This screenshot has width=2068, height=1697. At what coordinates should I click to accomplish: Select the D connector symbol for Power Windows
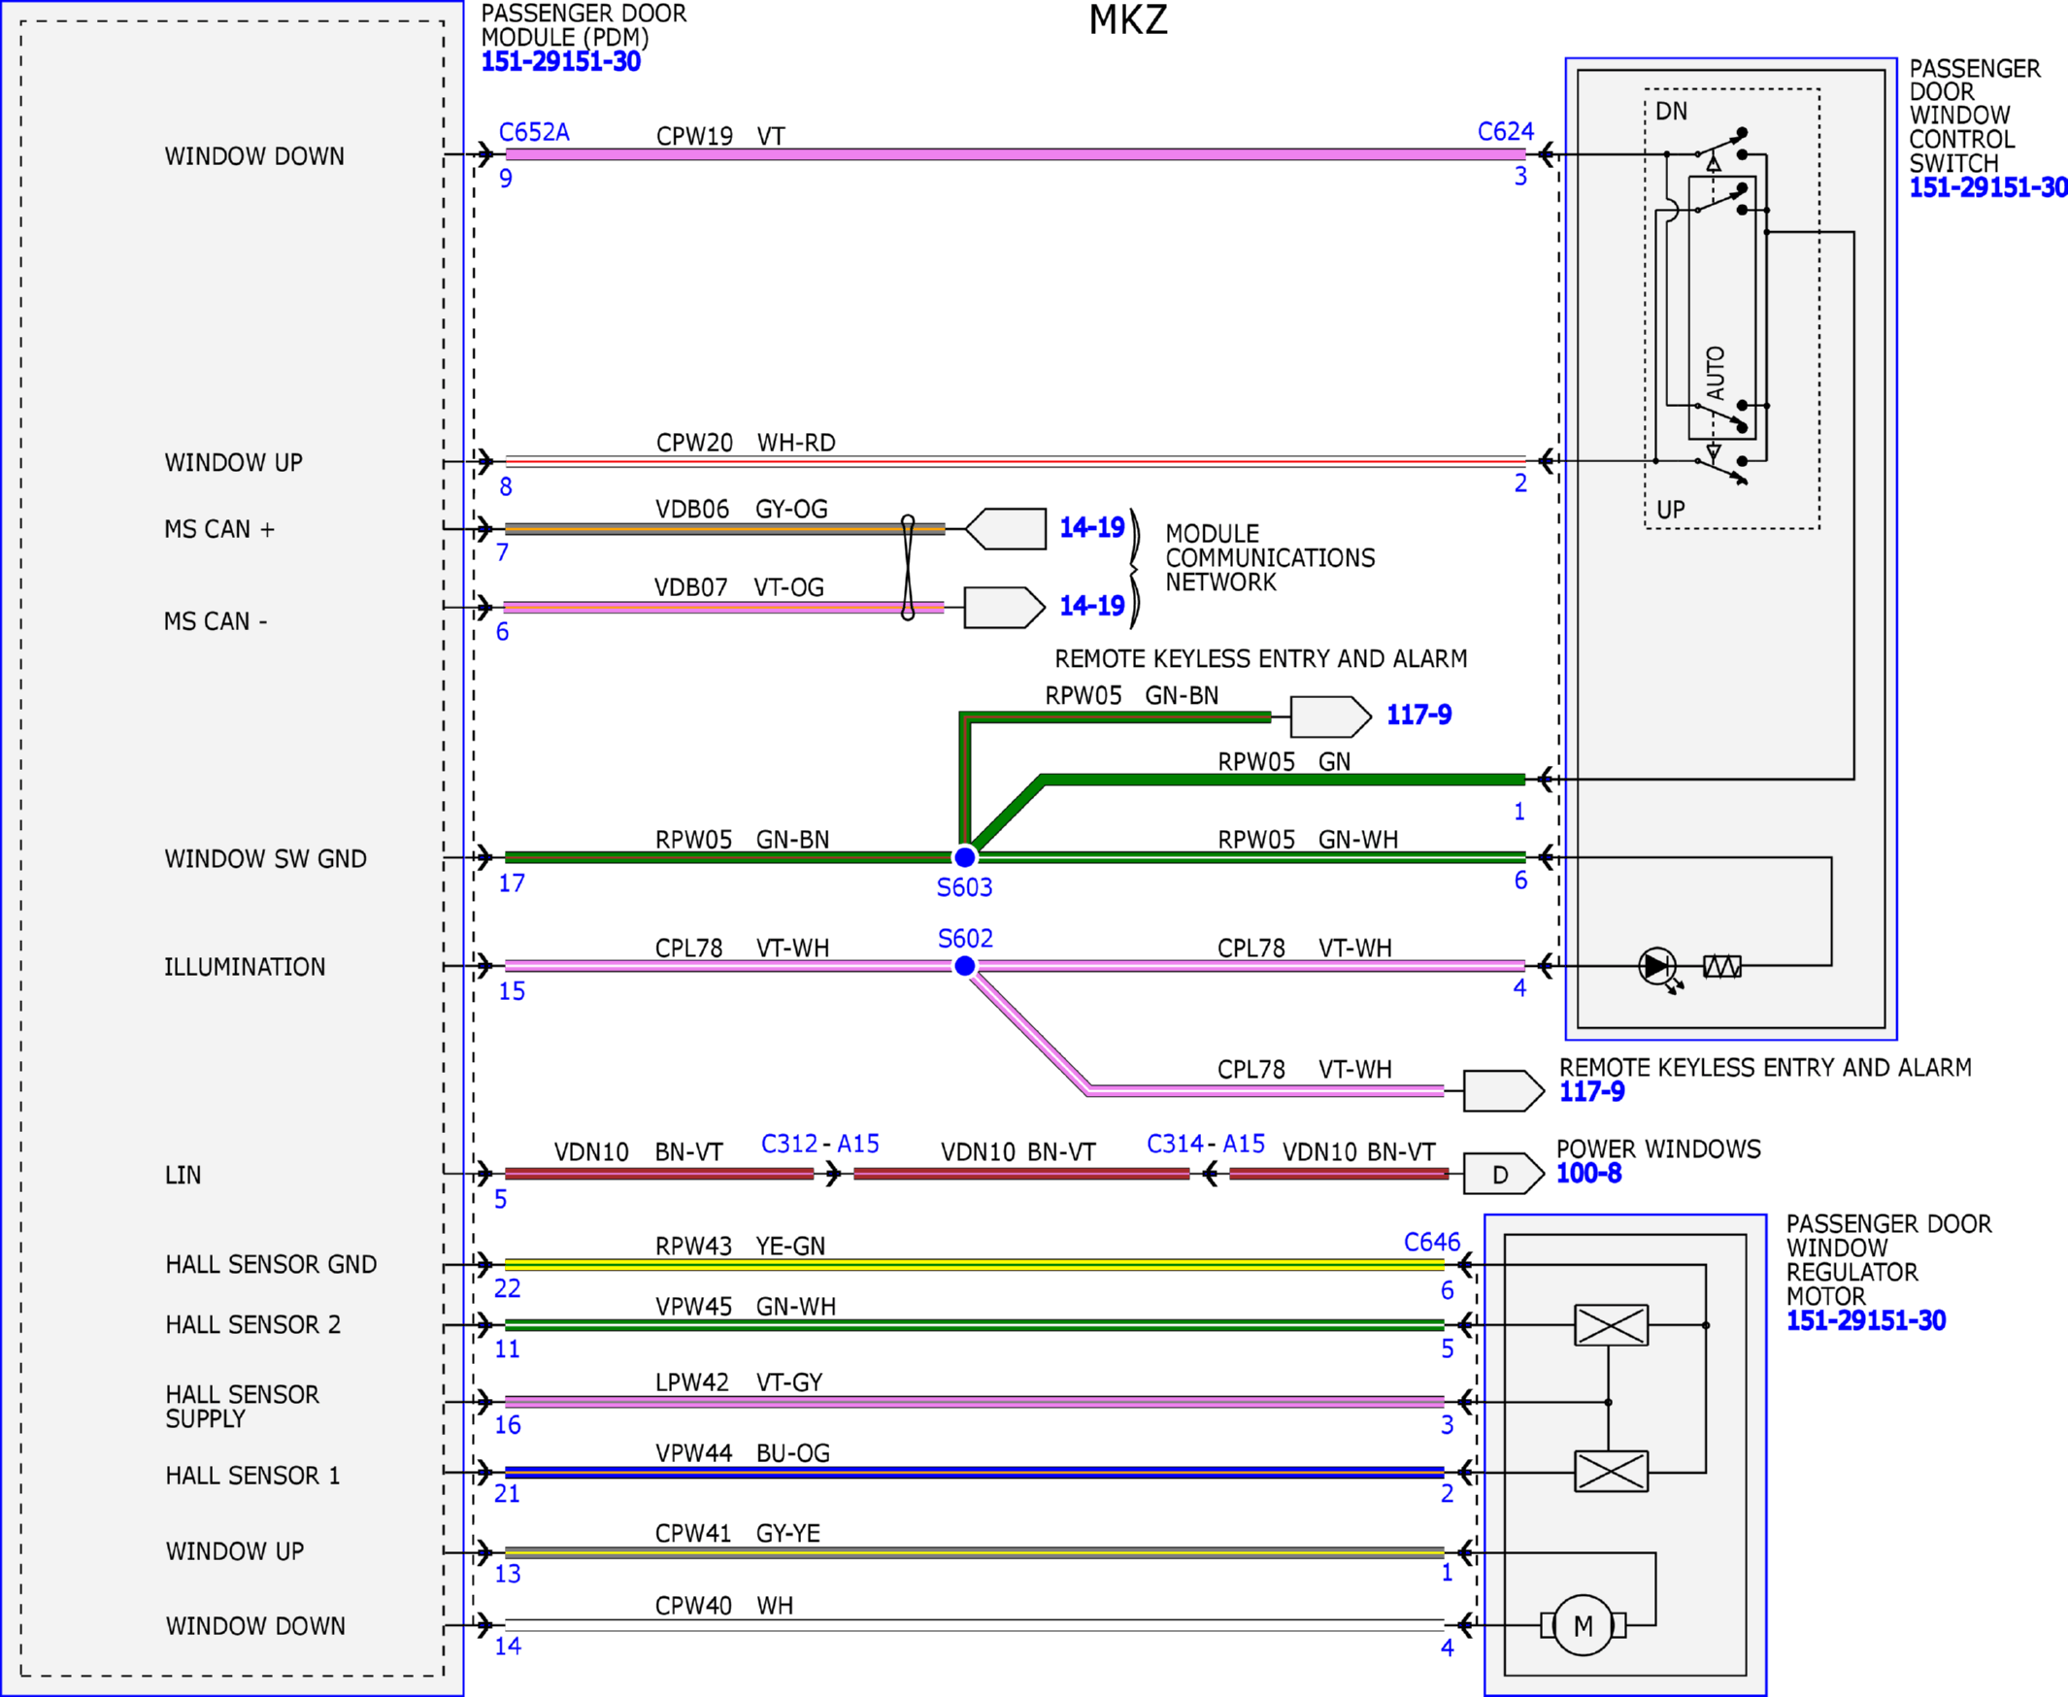[x=1504, y=1174]
